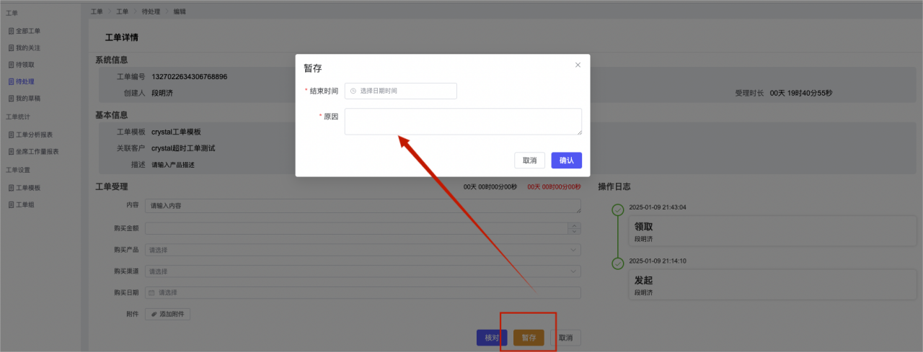This screenshot has width=923, height=352.
Task: Click the red 00天 00时00分00秒 timer
Action: point(554,186)
